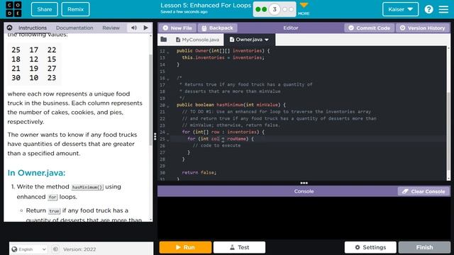Click the Code.org logo
Viewport: 454px width, 255px height.
coord(13,9)
